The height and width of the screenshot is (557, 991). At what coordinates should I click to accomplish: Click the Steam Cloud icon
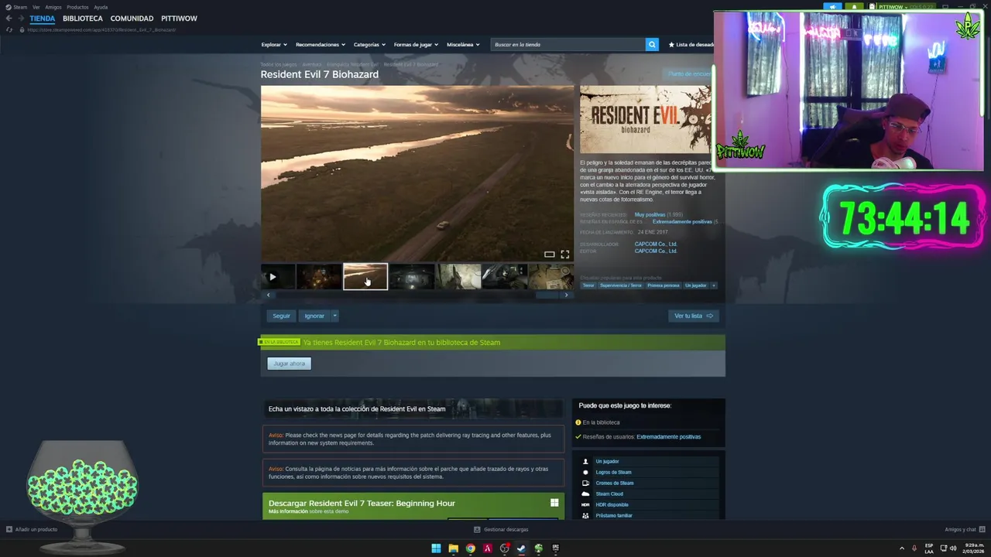point(585,494)
